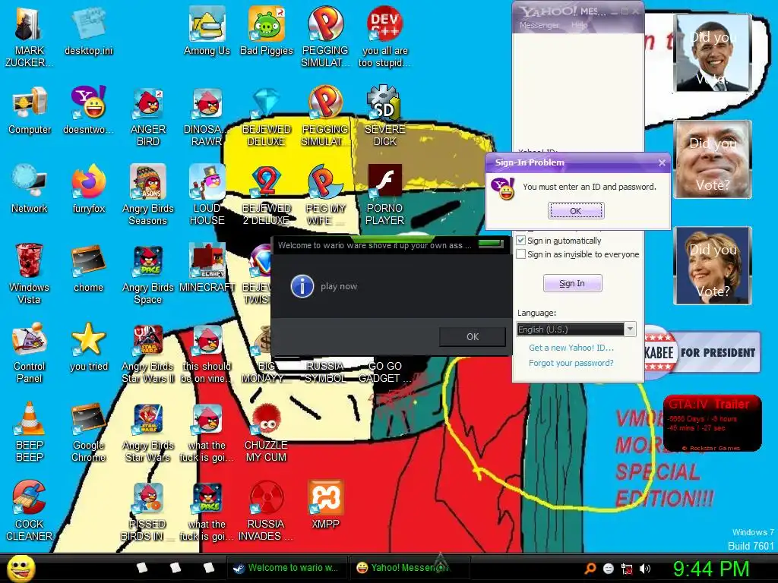Image resolution: width=778 pixels, height=583 pixels.
Task: Toggle 'Sign in automatically' checkbox
Action: tap(521, 241)
